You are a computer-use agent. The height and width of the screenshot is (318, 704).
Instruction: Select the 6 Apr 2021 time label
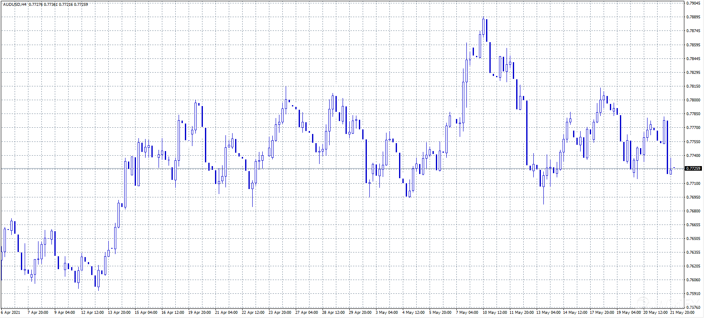11,313
